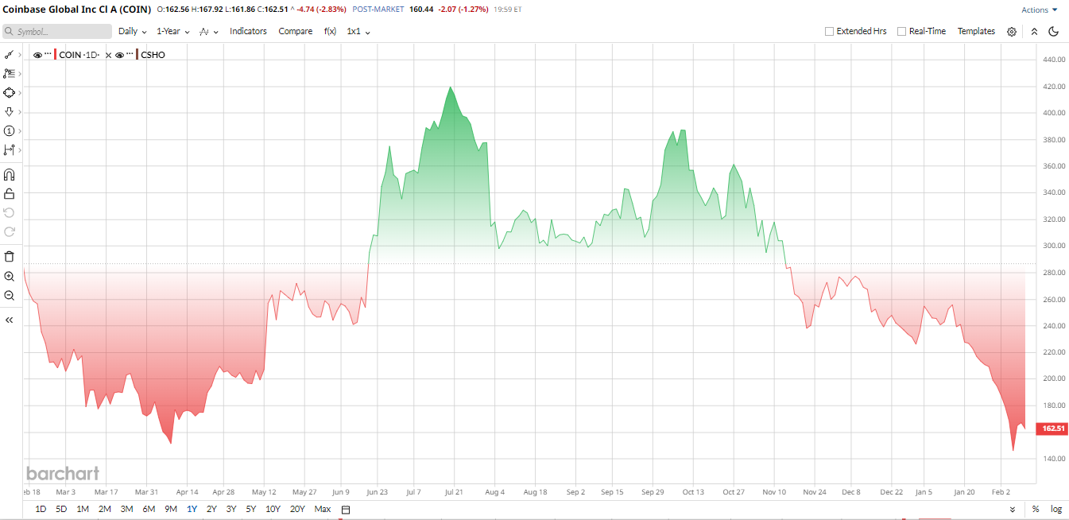Click the redo arrow icon
The width and height of the screenshot is (1069, 520).
[10, 231]
